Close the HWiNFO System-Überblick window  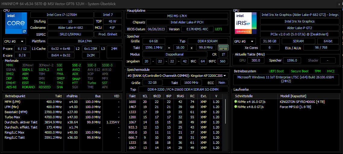tap(339, 4)
